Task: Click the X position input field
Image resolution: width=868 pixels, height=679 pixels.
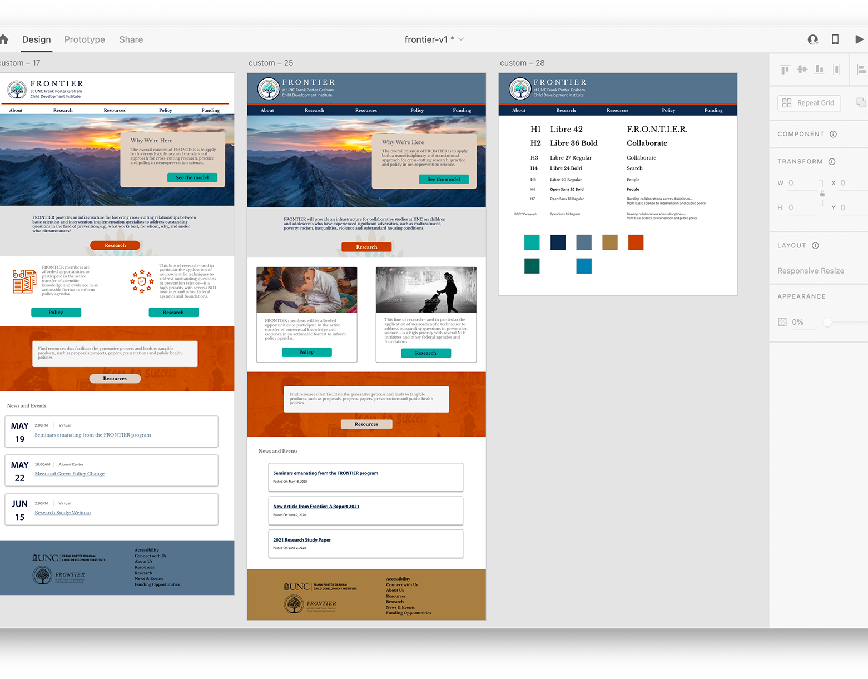Action: pos(854,183)
